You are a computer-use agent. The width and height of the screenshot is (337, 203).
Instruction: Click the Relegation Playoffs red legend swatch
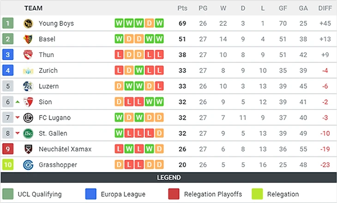pyautogui.click(x=174, y=194)
